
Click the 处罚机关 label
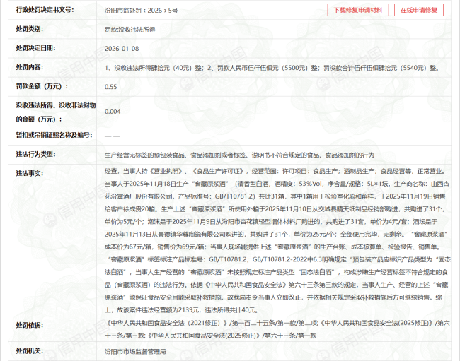29,350
